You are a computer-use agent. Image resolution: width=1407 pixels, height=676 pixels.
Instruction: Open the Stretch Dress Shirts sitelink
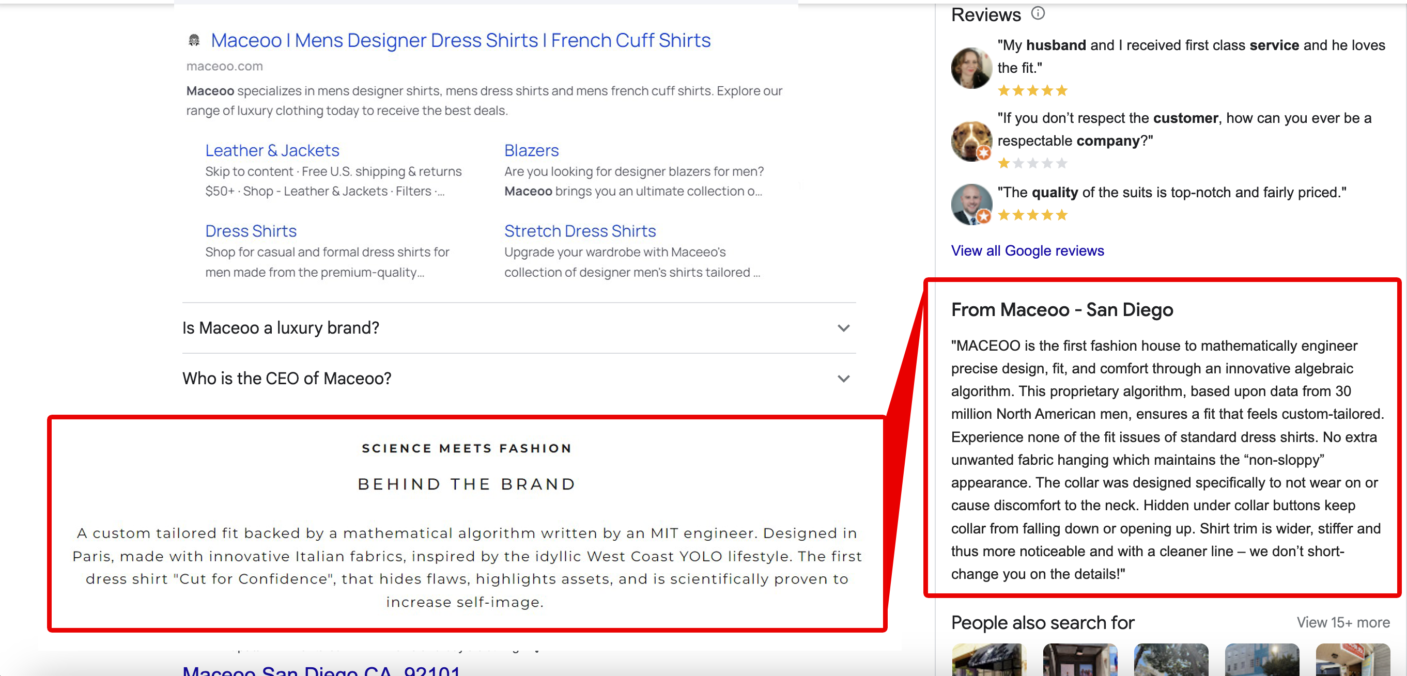(580, 231)
